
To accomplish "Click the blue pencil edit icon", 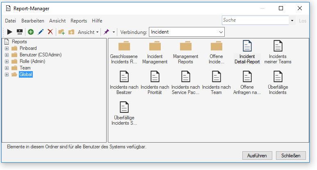I will coord(41,32).
